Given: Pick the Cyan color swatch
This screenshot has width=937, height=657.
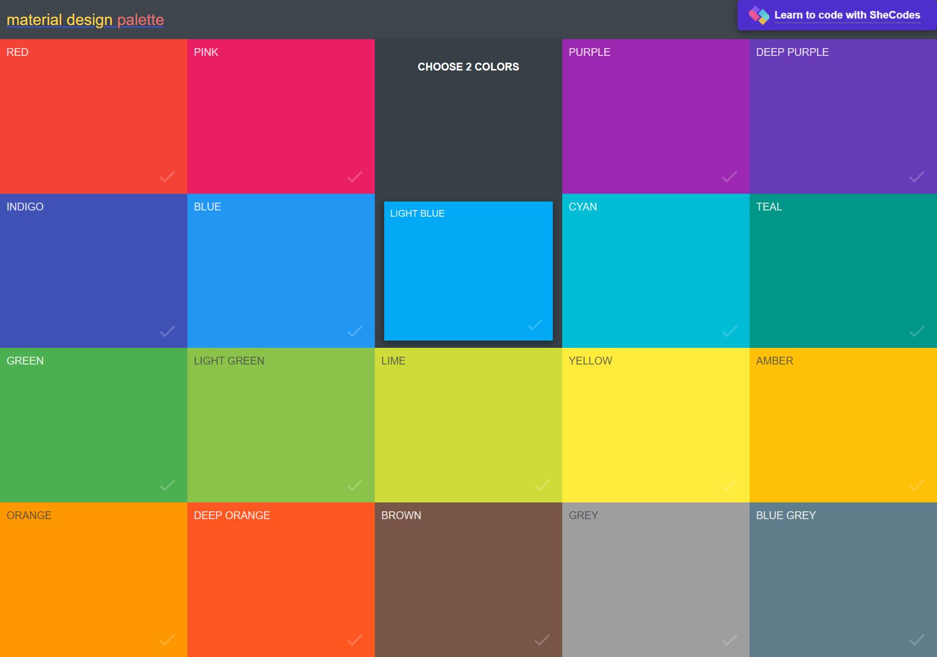Looking at the screenshot, I should pyautogui.click(x=656, y=271).
